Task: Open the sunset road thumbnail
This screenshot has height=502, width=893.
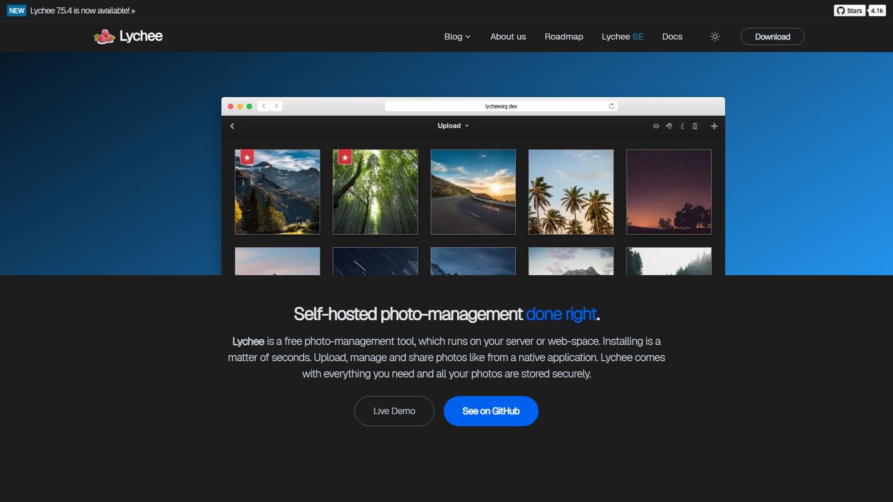Action: tap(473, 192)
